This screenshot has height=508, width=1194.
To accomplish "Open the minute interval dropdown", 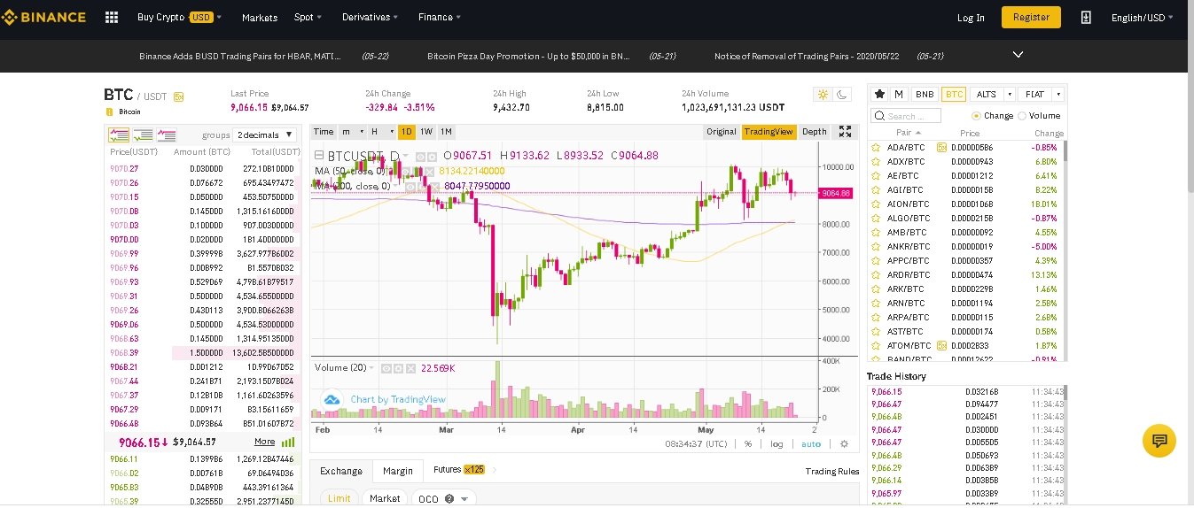I will coord(351,131).
